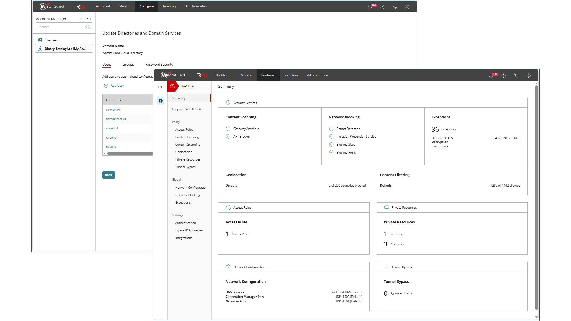Select Binary Testing Ltd account
The image size is (571, 321).
tap(64, 49)
